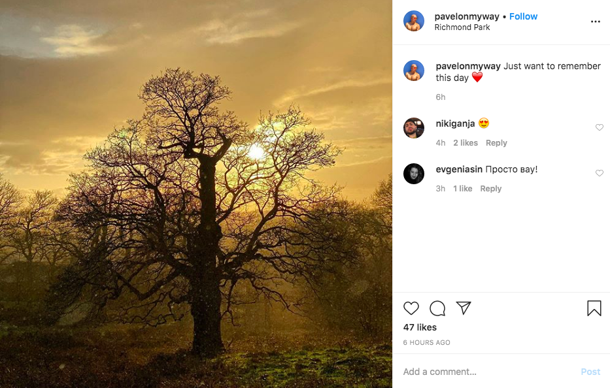Like the post with heart icon

click(x=411, y=308)
